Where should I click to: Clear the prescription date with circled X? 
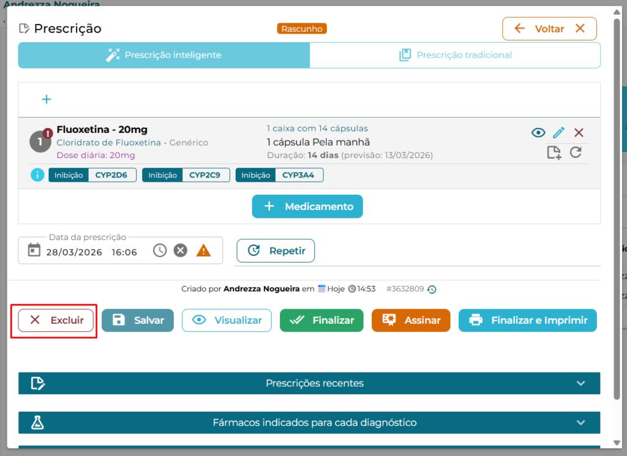click(x=181, y=250)
